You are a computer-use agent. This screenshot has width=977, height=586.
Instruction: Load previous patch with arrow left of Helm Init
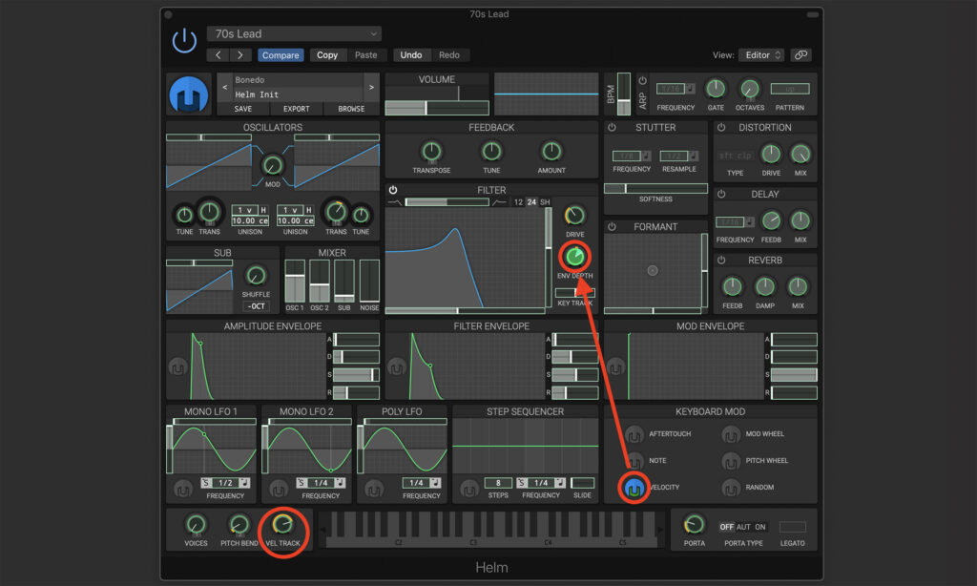(x=225, y=87)
